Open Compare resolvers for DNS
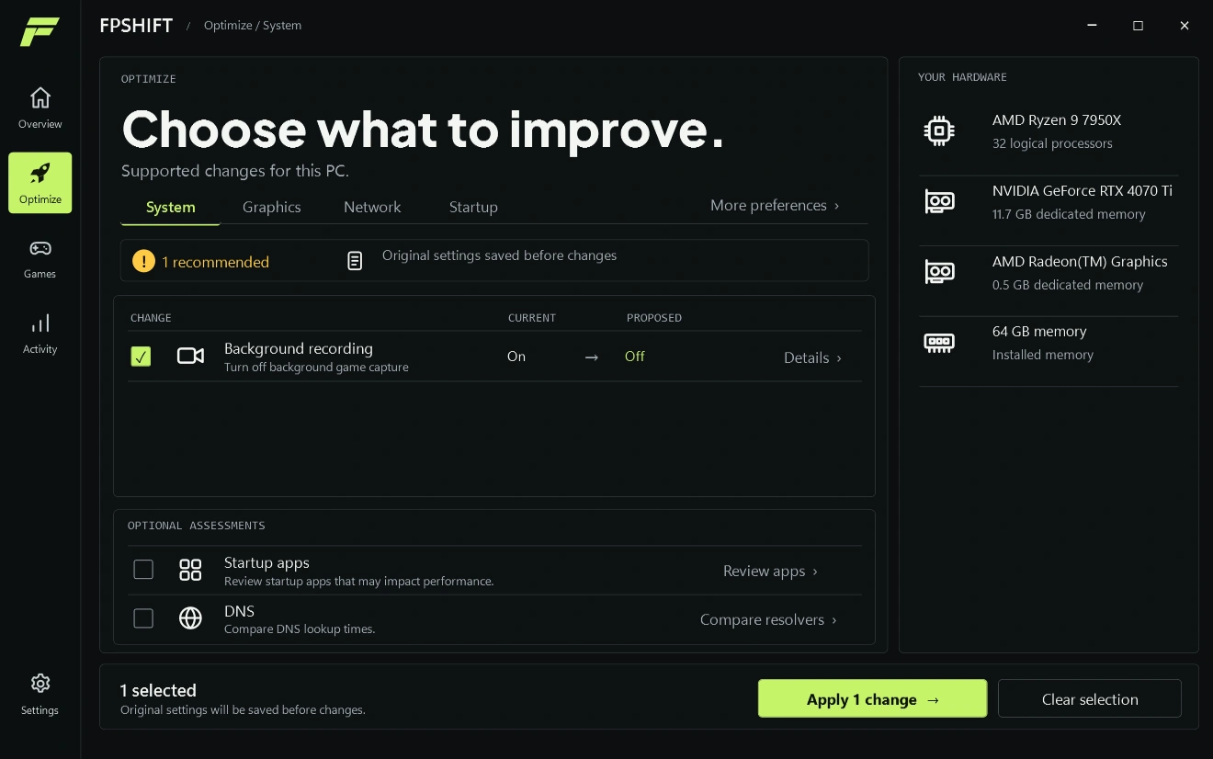This screenshot has height=759, width=1213. (768, 619)
